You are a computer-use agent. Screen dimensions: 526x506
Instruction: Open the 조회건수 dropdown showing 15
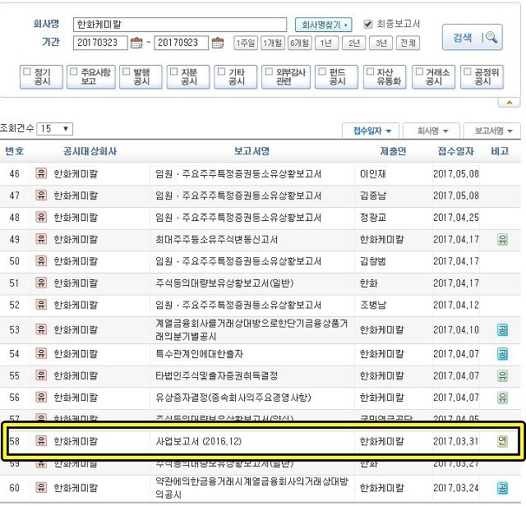54,129
